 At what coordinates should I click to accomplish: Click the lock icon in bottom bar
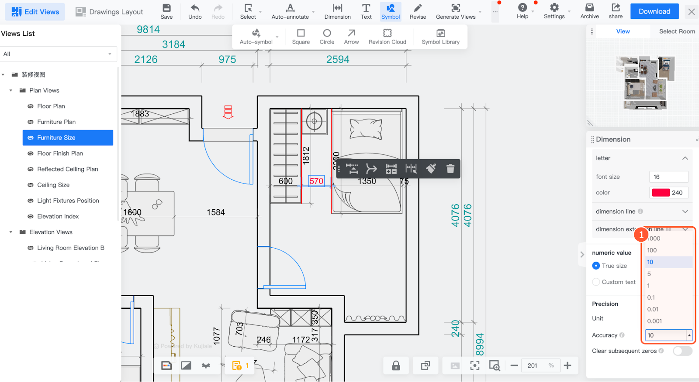(396, 365)
